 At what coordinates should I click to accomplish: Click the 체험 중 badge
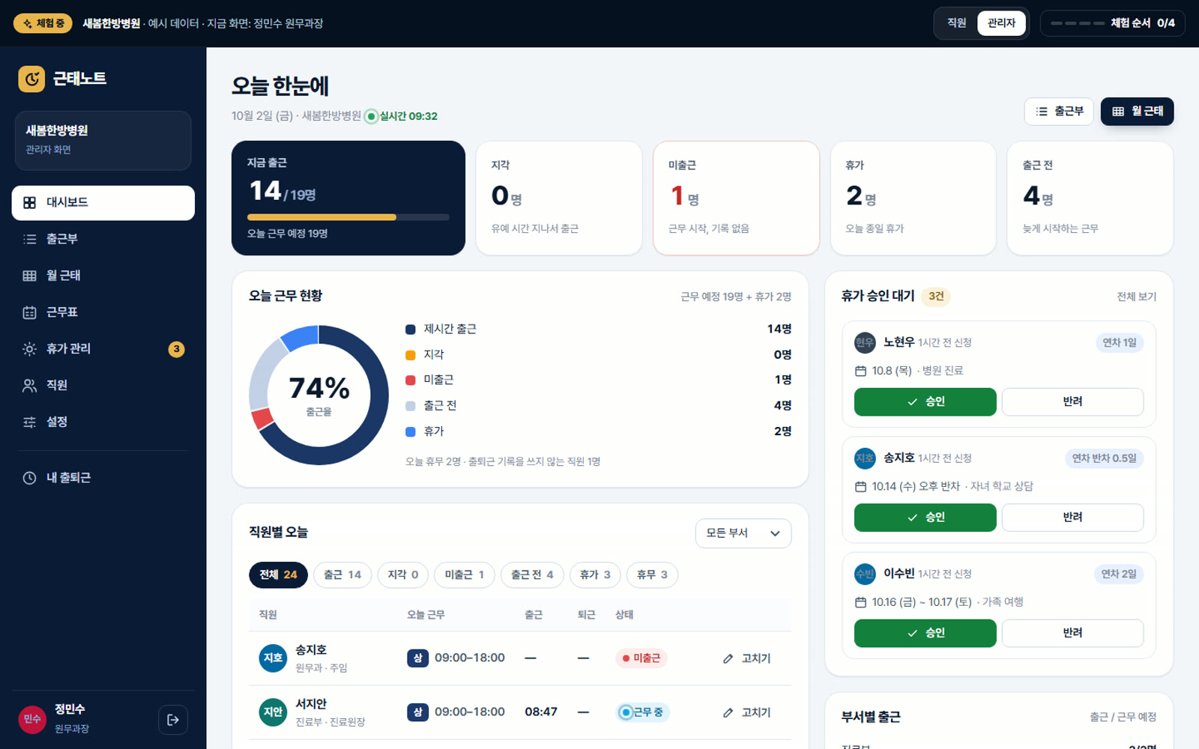pyautogui.click(x=43, y=23)
